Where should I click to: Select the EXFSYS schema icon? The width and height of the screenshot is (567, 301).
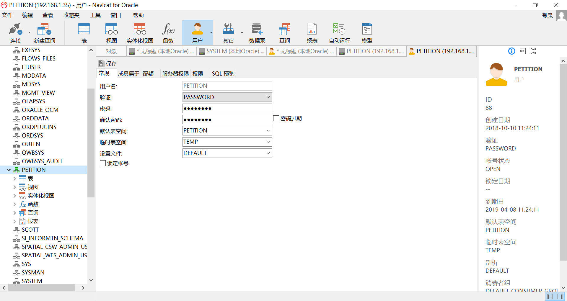[x=17, y=50]
